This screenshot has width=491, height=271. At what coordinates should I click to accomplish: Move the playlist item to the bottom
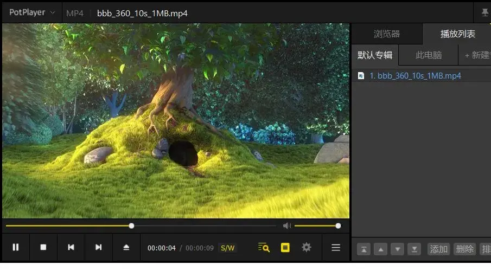tap(414, 249)
